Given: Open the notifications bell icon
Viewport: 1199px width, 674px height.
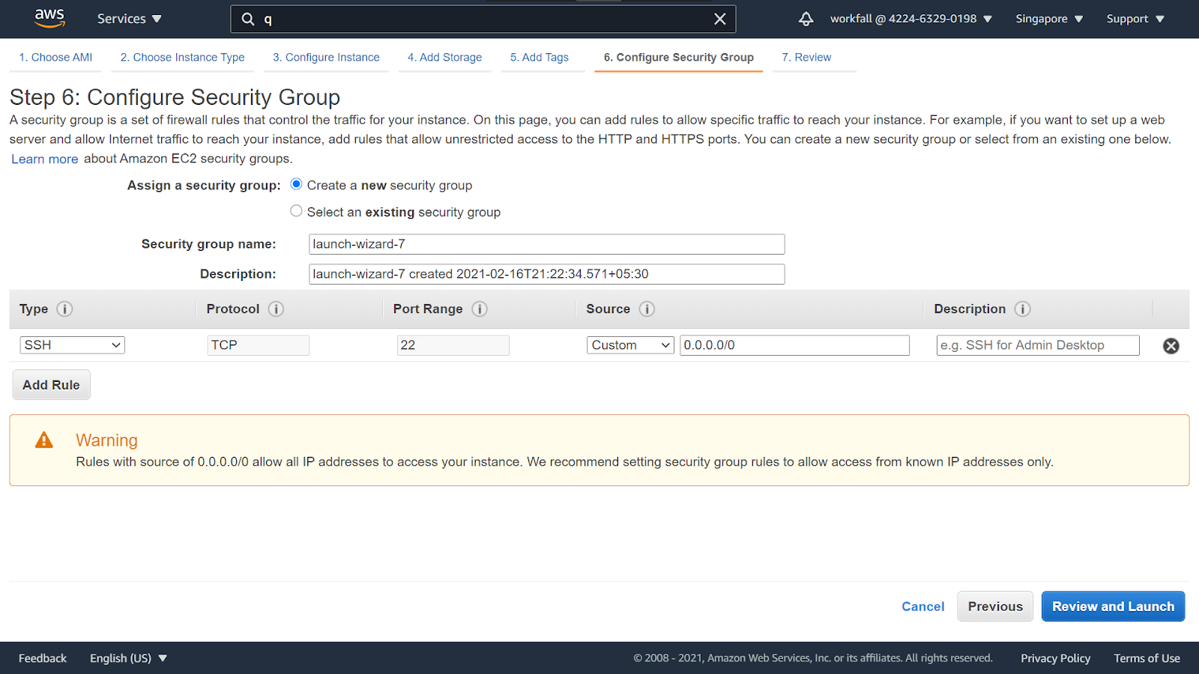Looking at the screenshot, I should [806, 19].
